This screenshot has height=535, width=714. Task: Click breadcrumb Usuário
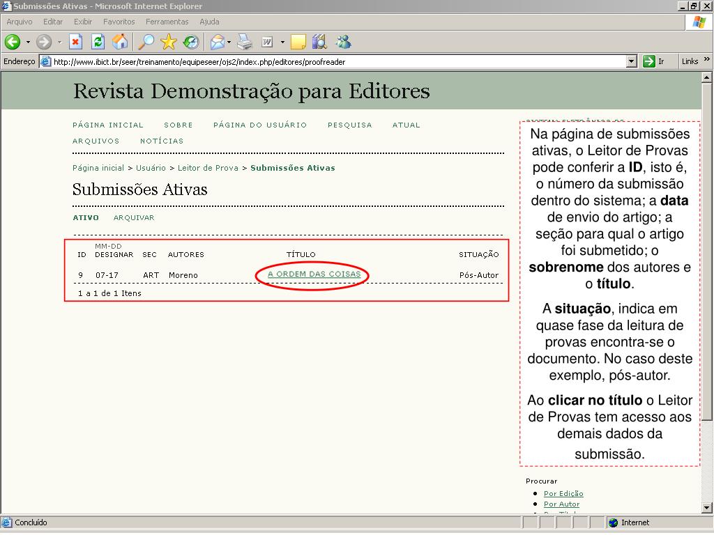(x=151, y=168)
